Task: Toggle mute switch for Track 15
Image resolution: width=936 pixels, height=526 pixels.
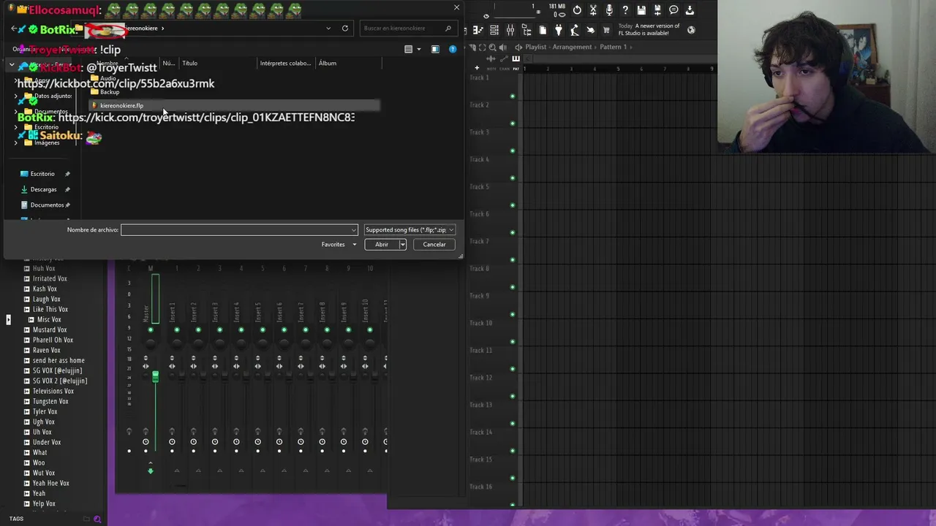Action: pos(513,478)
